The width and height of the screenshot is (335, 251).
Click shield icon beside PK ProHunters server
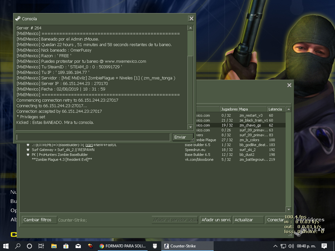tap(28, 155)
